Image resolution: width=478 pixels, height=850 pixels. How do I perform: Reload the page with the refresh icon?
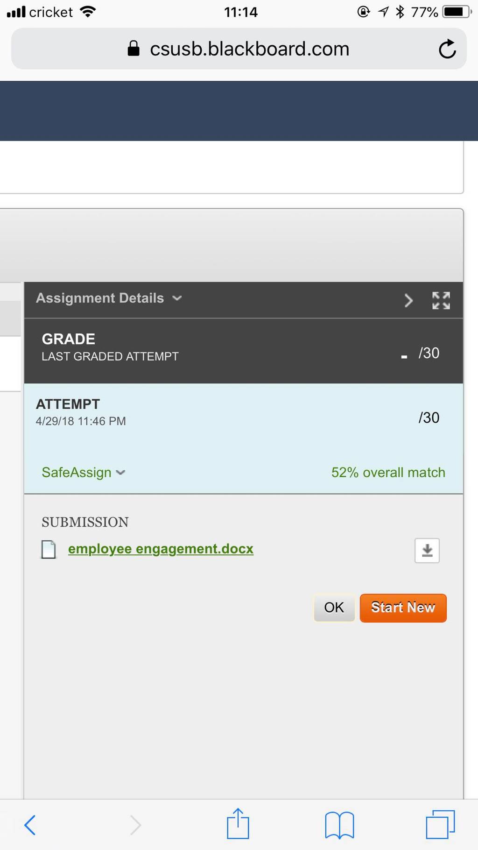pyautogui.click(x=447, y=49)
